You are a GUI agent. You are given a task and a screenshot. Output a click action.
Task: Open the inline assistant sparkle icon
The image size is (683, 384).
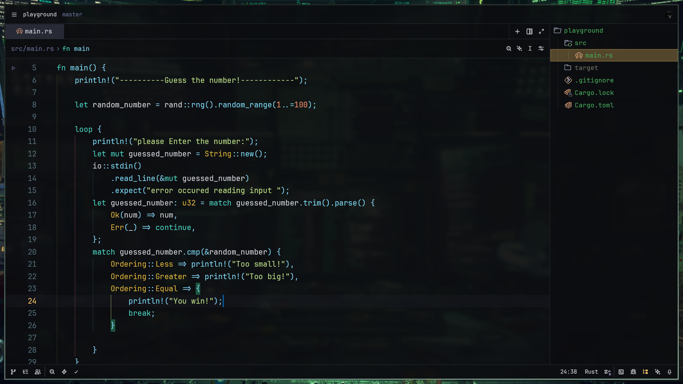click(519, 49)
